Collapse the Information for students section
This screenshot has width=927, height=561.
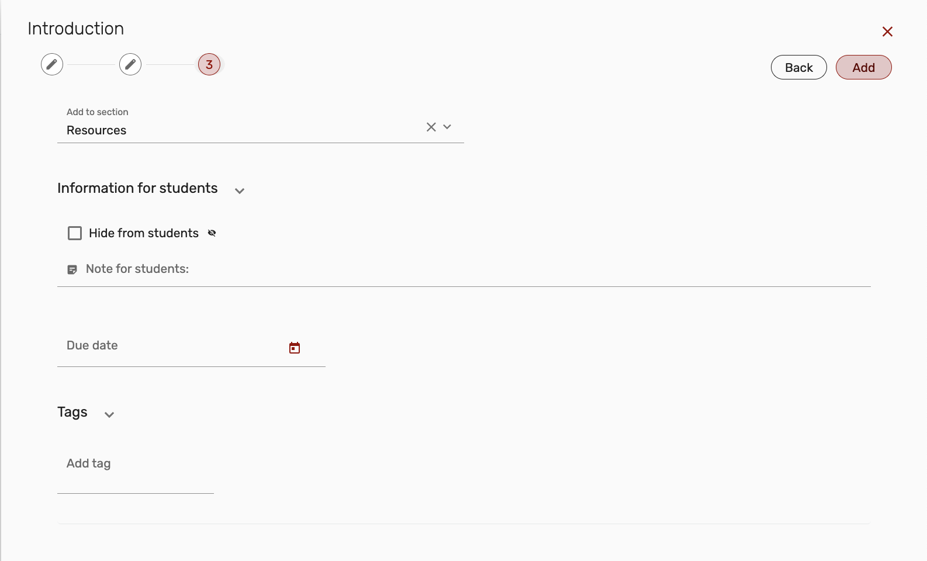240,191
